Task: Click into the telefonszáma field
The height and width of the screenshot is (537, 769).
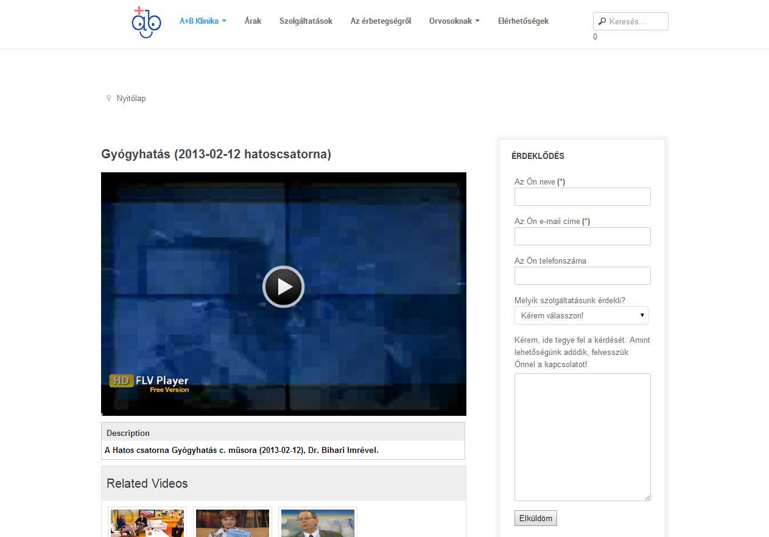Action: 582,276
